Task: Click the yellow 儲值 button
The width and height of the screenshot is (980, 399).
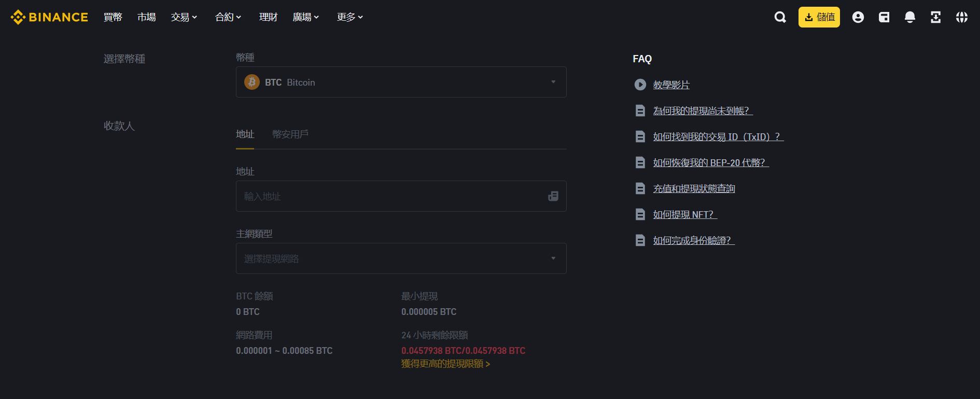Action: [x=819, y=17]
